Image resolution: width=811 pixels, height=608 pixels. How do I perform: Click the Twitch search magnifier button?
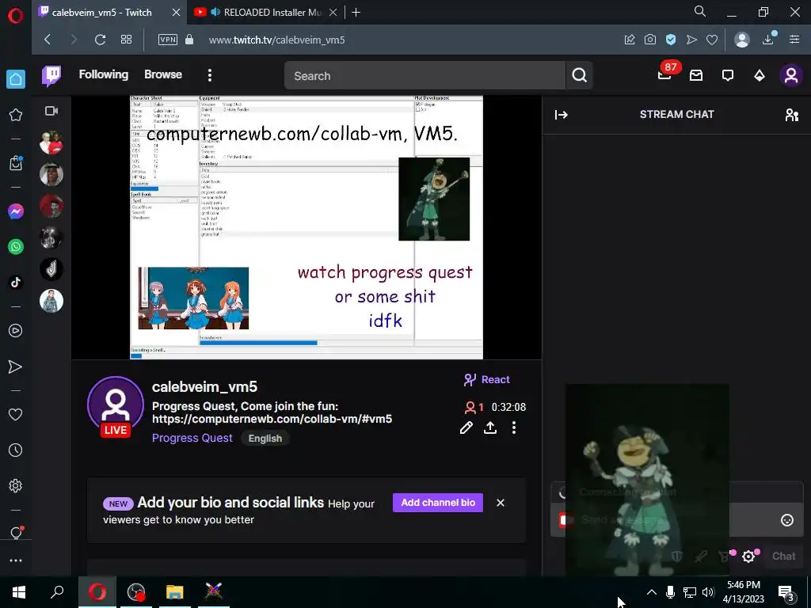click(579, 75)
